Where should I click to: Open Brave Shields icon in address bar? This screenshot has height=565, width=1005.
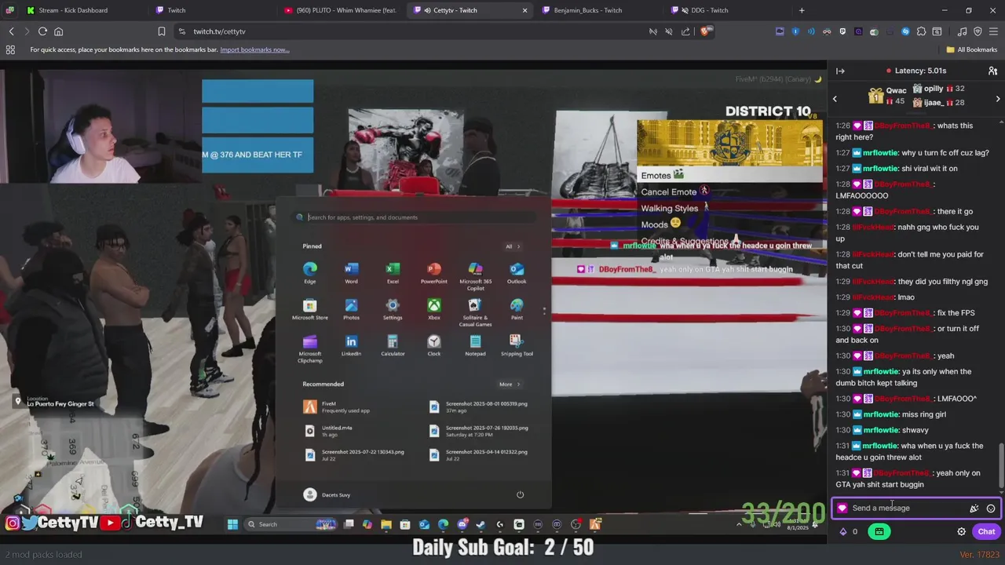pos(705,31)
